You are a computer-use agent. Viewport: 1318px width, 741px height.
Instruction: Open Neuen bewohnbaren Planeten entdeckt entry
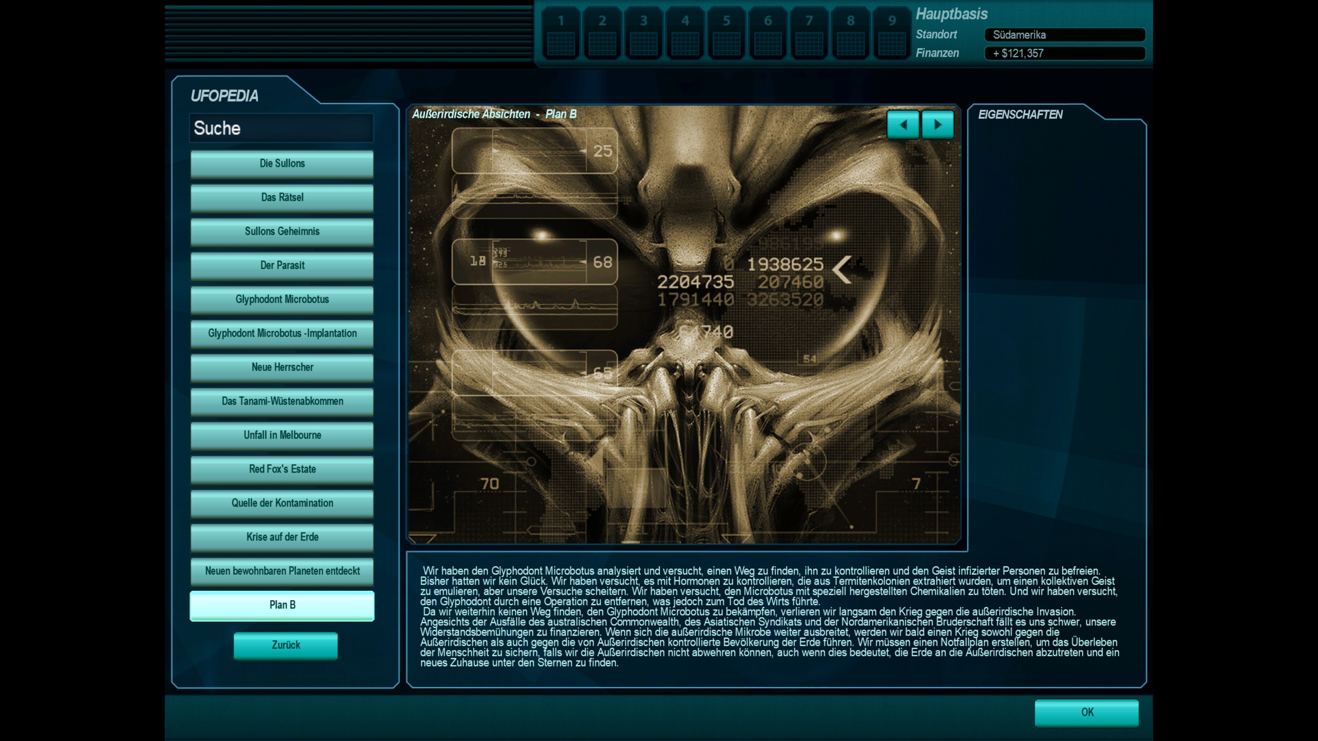point(282,571)
